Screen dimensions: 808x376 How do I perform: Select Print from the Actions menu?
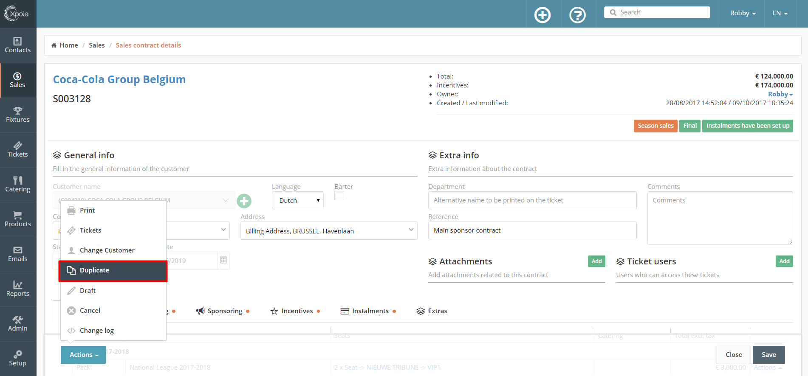(113, 210)
